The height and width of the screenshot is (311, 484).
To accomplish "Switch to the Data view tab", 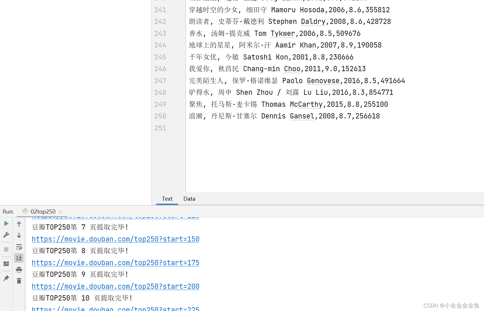I will coord(189,199).
